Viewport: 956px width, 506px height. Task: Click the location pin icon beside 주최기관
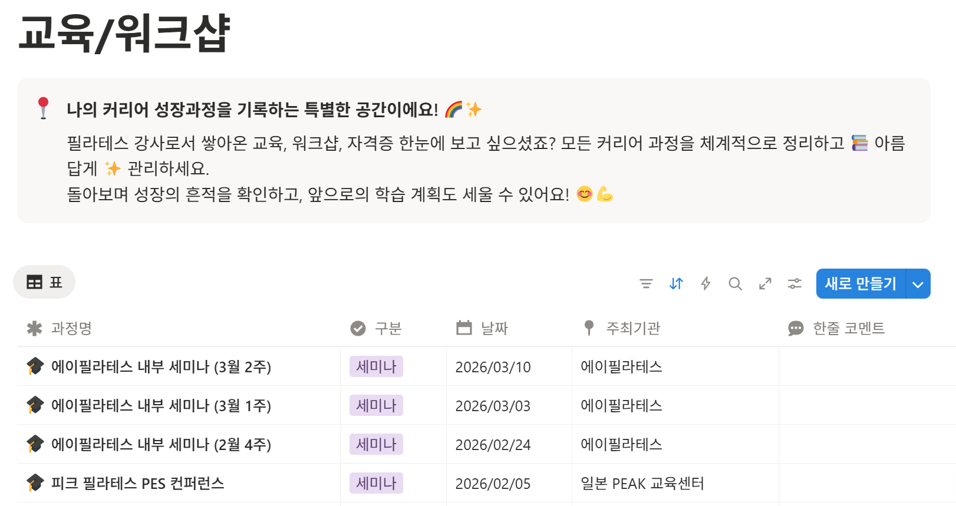(x=589, y=328)
